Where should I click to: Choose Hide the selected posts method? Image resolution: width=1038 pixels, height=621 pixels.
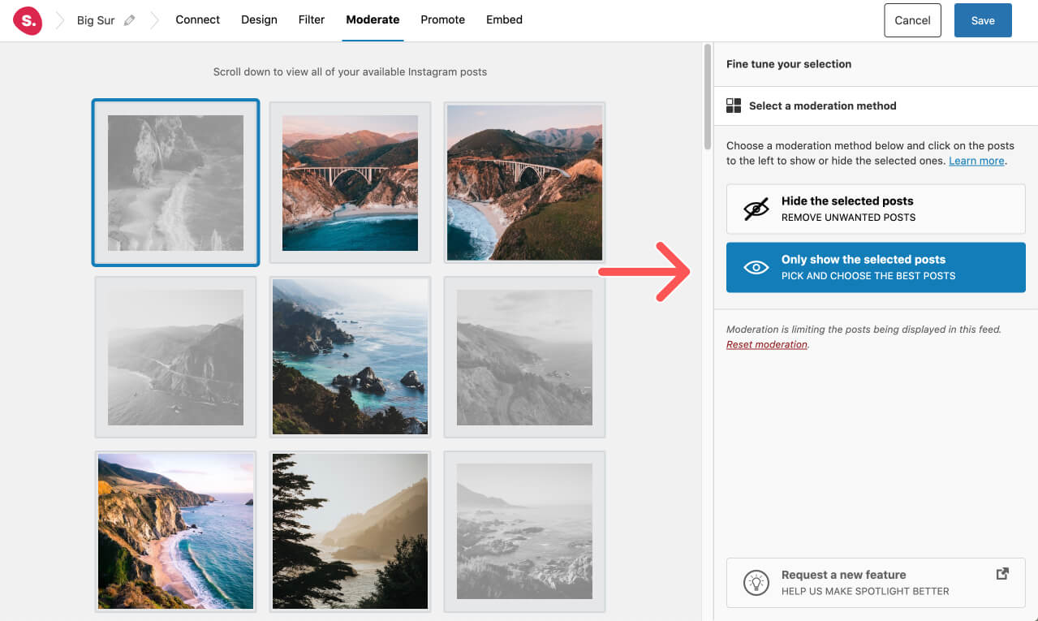click(x=876, y=209)
